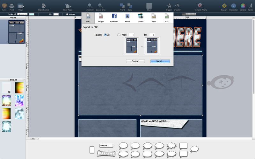
Task: Expand the View dropdown menu
Action: click(x=20, y=6)
